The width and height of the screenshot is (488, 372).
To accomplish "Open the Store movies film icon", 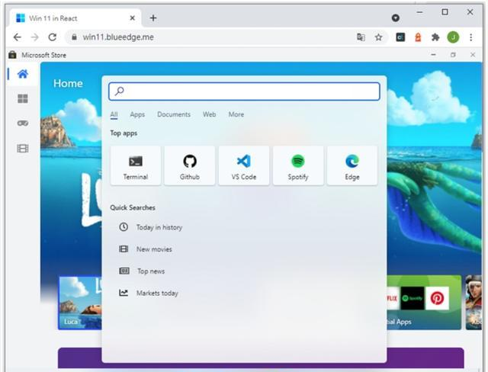I will [x=22, y=149].
